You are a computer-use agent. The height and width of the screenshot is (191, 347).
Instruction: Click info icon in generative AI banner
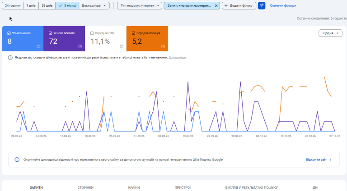pyautogui.click(x=17, y=159)
